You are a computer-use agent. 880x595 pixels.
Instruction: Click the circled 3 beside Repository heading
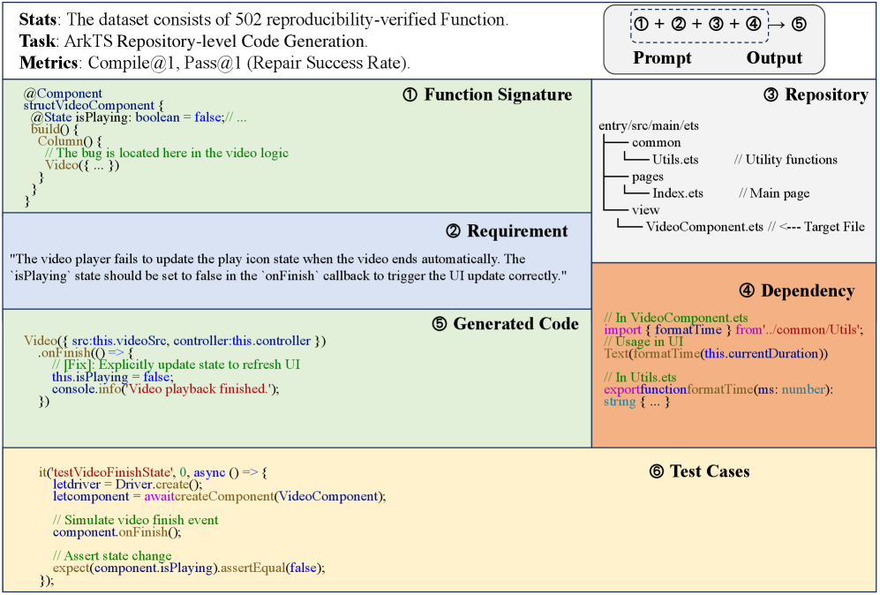click(x=771, y=95)
